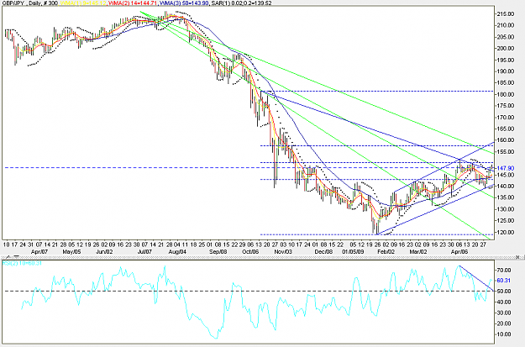Click the blue WMA(3) 50 legend entry
525x347 pixels.
(x=184, y=3)
